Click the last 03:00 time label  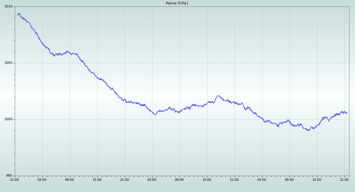(262, 180)
